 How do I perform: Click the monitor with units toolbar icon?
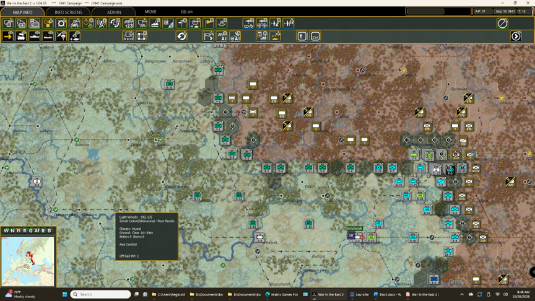point(142,24)
